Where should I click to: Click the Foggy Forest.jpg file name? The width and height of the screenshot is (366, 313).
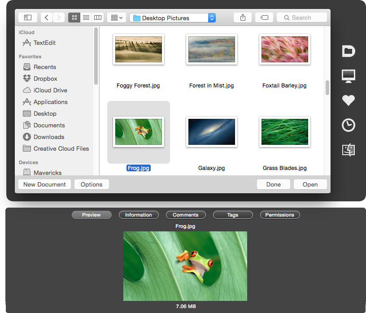(x=138, y=86)
